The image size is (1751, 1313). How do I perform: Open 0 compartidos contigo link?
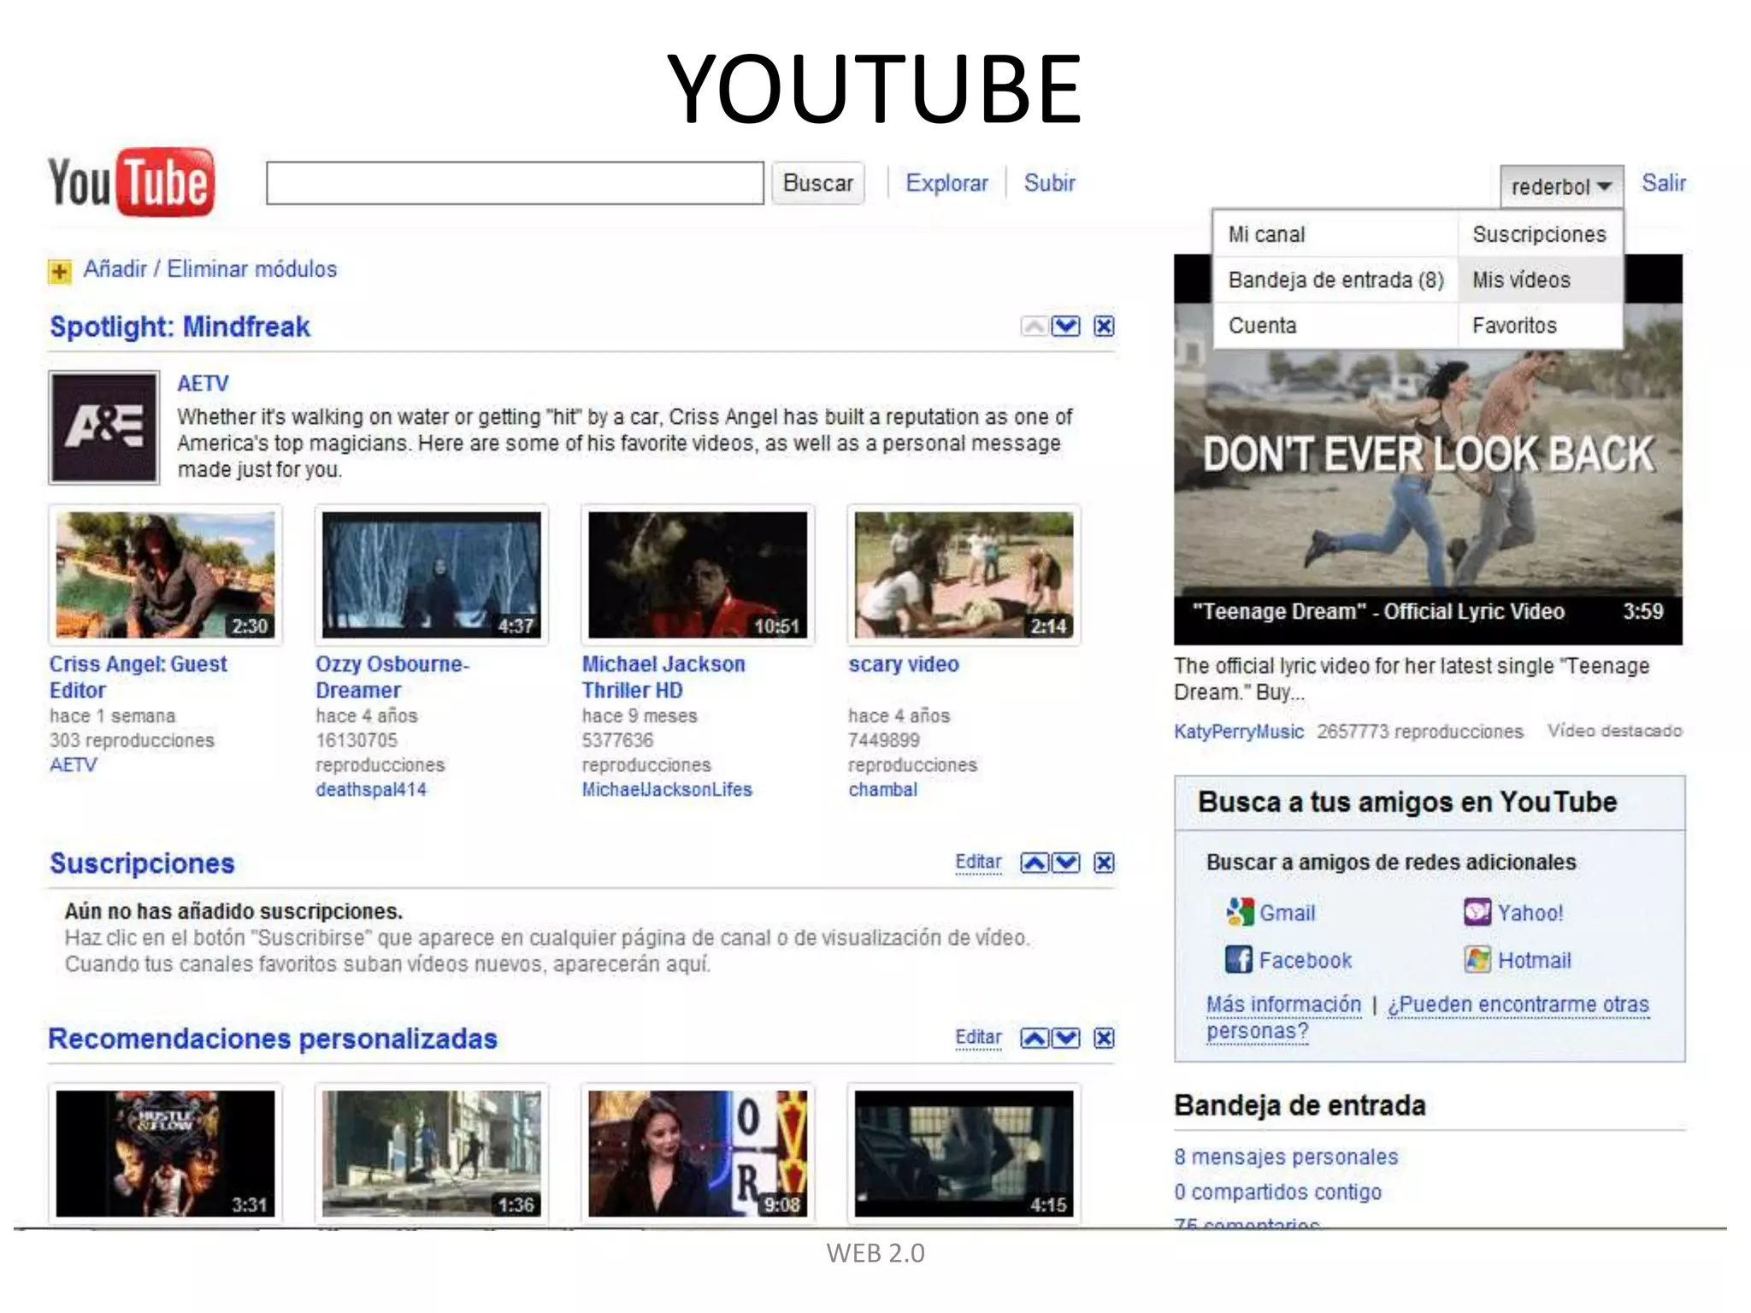1277,1192
